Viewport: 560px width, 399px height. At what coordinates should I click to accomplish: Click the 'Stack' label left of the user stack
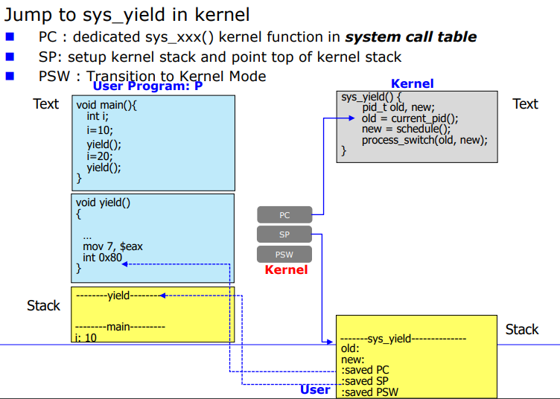coord(44,305)
